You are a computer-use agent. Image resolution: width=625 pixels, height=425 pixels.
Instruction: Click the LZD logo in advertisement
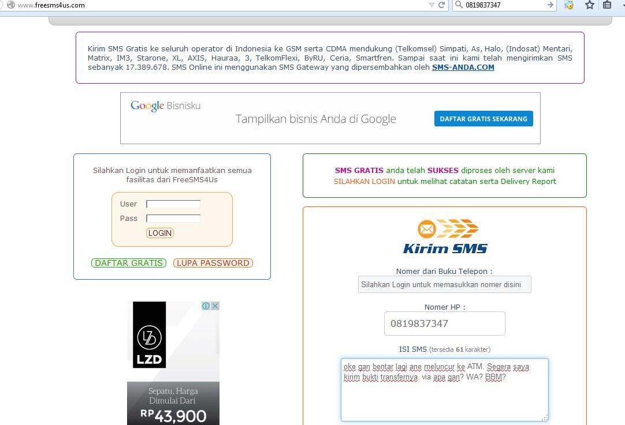(150, 334)
